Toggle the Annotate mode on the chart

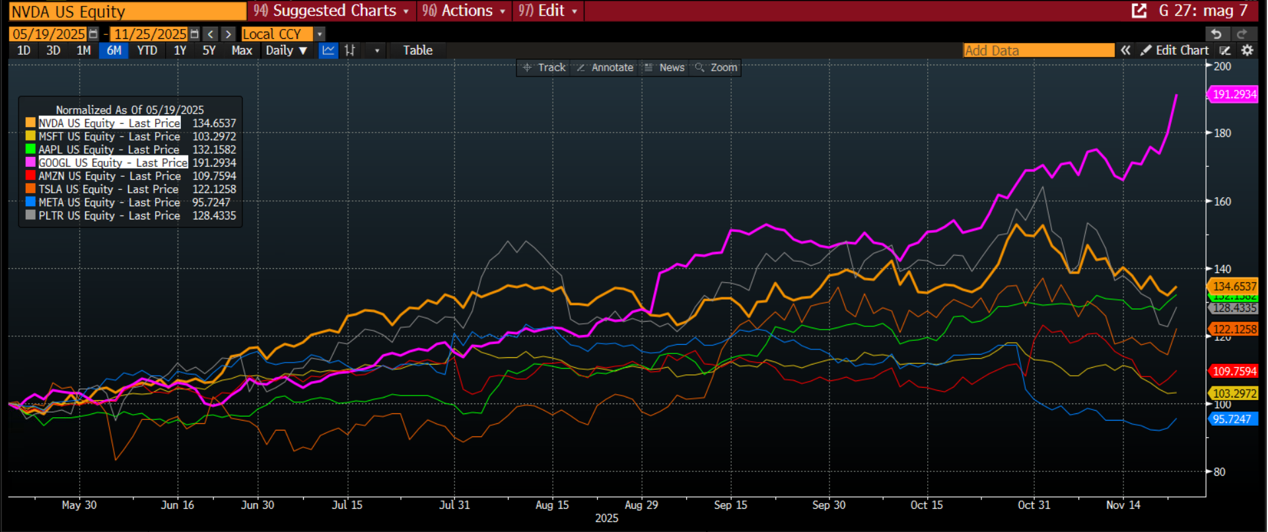tap(605, 67)
